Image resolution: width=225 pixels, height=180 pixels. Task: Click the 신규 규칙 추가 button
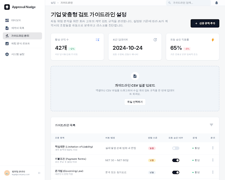205,23
